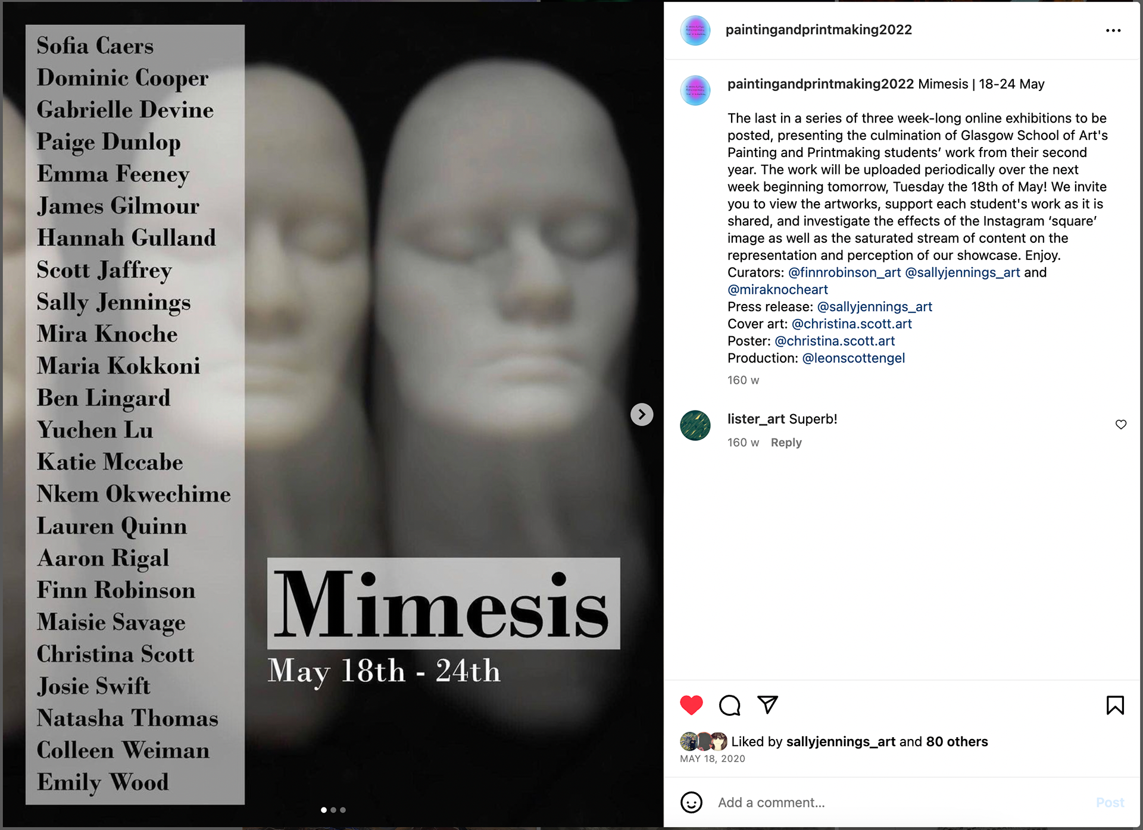Click the Post comment button
The width and height of the screenshot is (1143, 830).
pyautogui.click(x=1110, y=803)
